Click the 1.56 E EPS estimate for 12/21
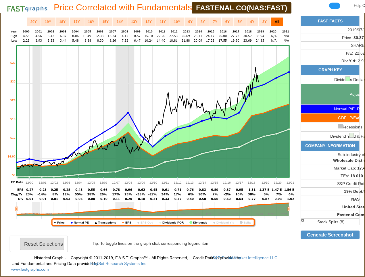This screenshot has width=365, height=277. point(289,190)
